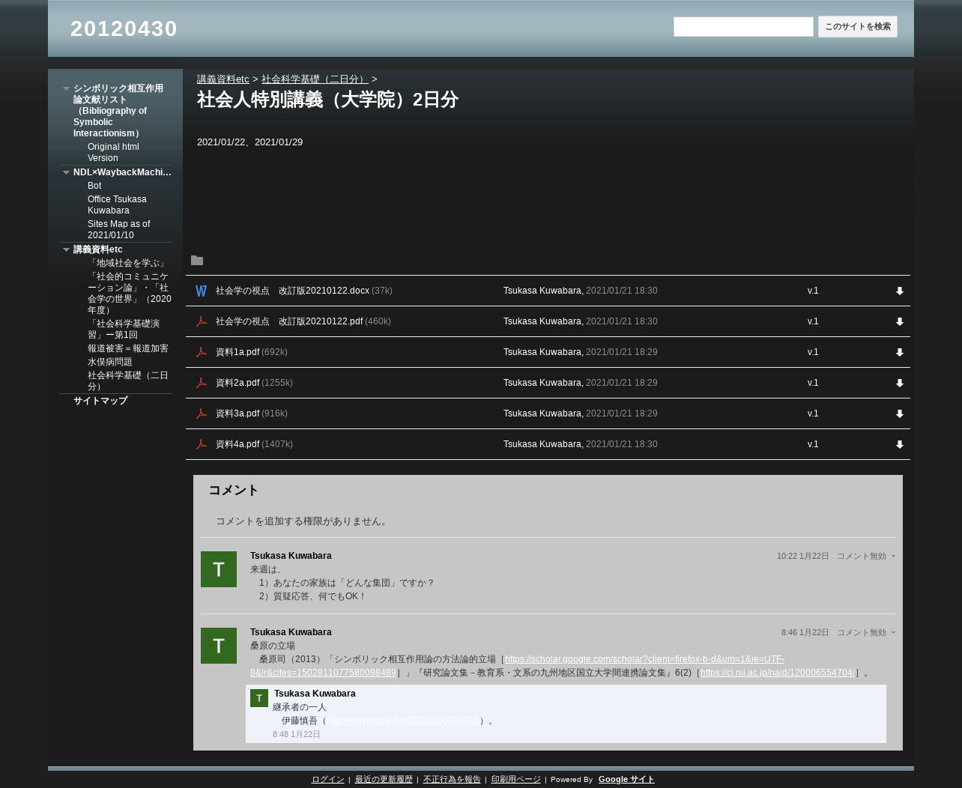The height and width of the screenshot is (788, 962).
Task: Click the avatar on the 来週は comment
Action: point(219,569)
